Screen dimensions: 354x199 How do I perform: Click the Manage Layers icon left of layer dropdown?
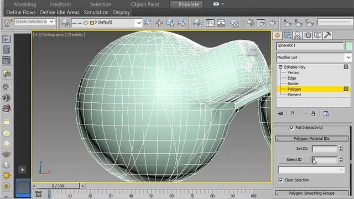[x=65, y=23]
